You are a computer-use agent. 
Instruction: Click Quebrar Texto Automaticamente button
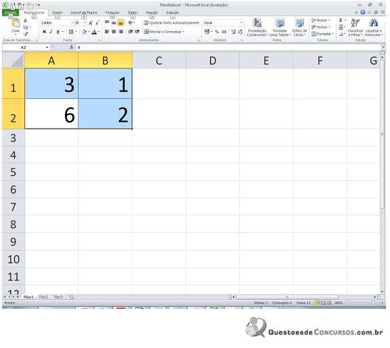pyautogui.click(x=171, y=23)
